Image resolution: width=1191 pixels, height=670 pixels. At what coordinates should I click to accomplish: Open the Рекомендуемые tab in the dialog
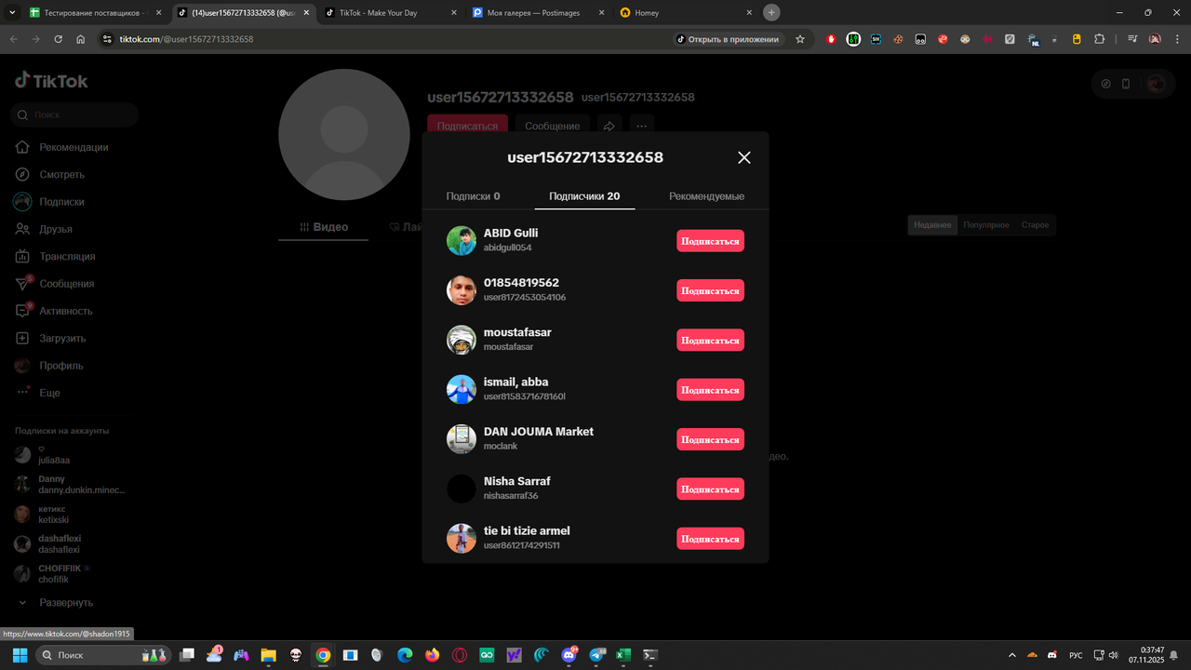tap(706, 196)
